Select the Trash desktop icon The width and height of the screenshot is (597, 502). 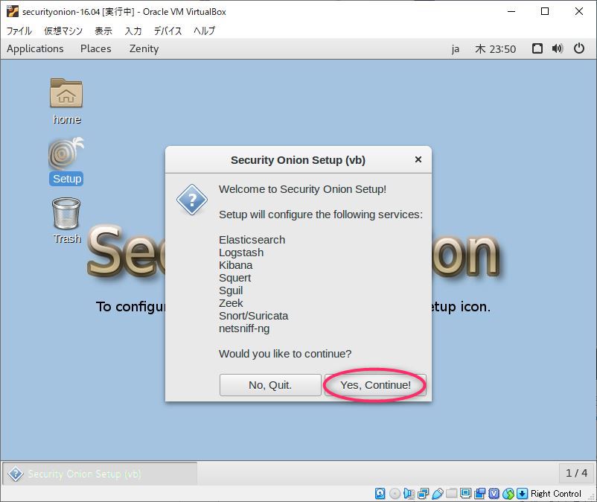coord(66,220)
